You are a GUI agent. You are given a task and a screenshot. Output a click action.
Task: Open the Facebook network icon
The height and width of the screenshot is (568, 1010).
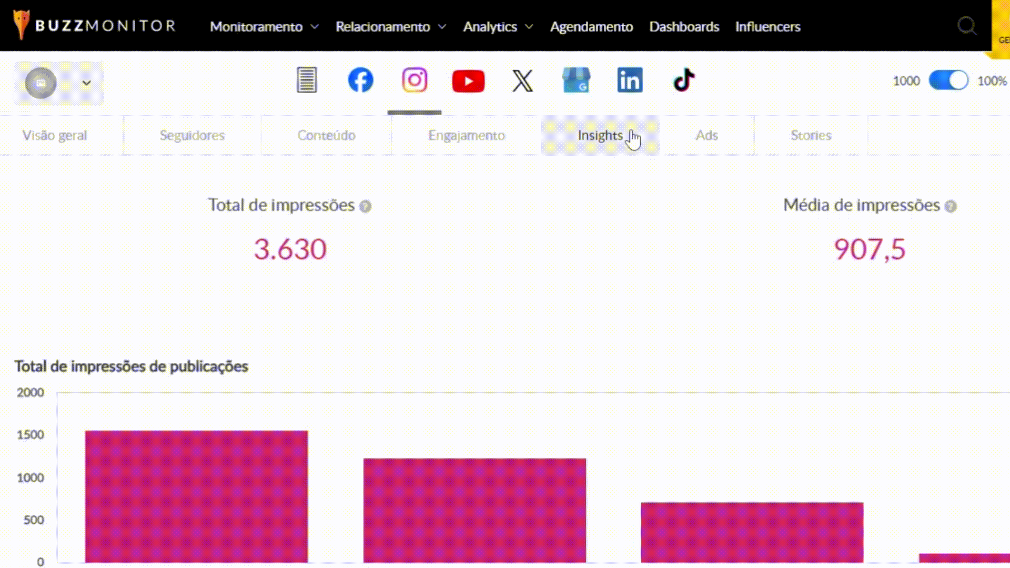coord(360,80)
